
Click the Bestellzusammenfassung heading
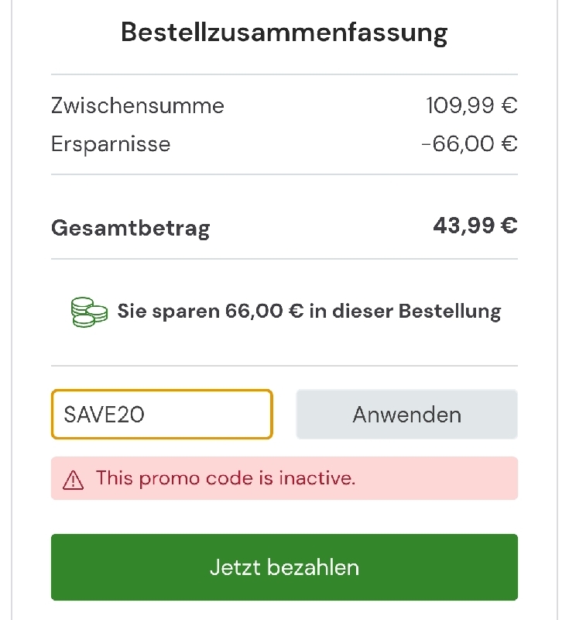point(284,33)
